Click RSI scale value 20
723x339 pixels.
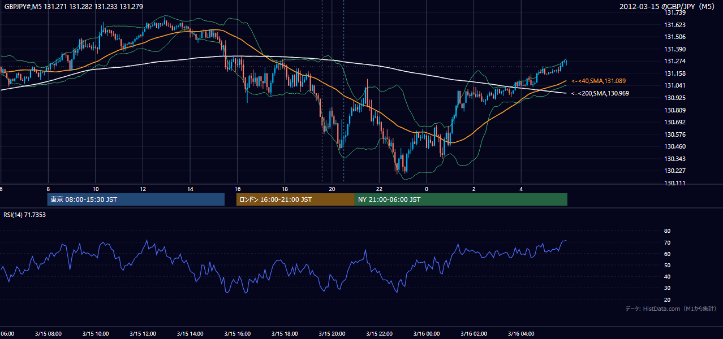[667, 299]
